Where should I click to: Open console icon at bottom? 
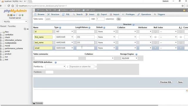tap(34, 103)
